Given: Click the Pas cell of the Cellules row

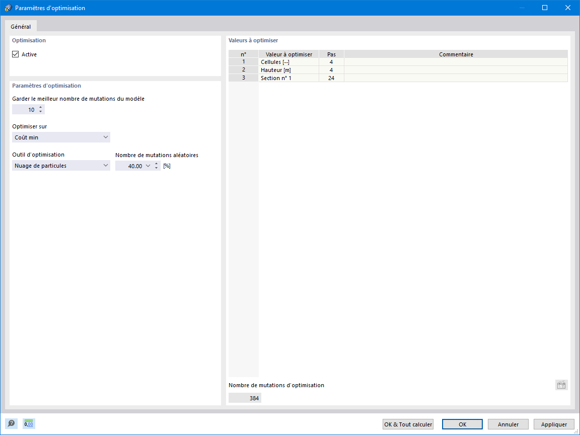Looking at the screenshot, I should point(331,62).
